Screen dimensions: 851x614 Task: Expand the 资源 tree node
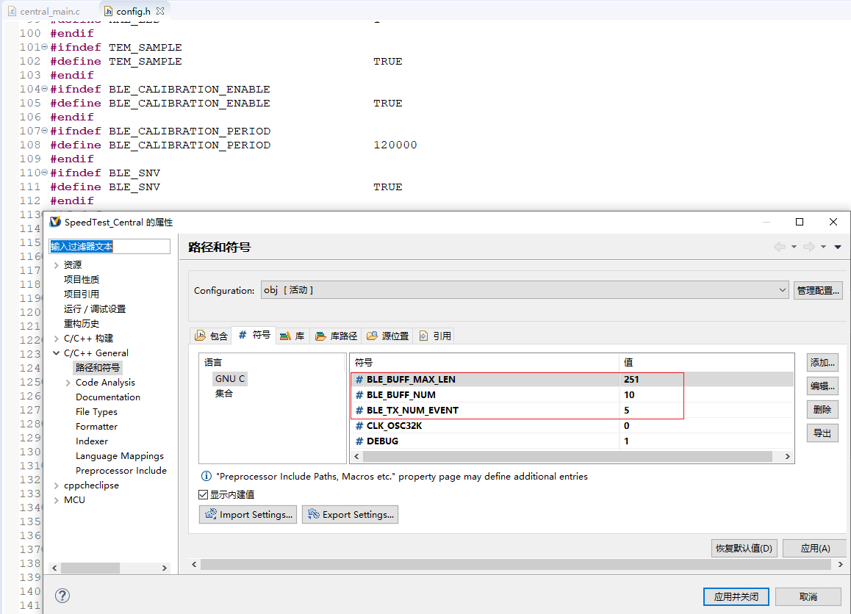click(57, 265)
